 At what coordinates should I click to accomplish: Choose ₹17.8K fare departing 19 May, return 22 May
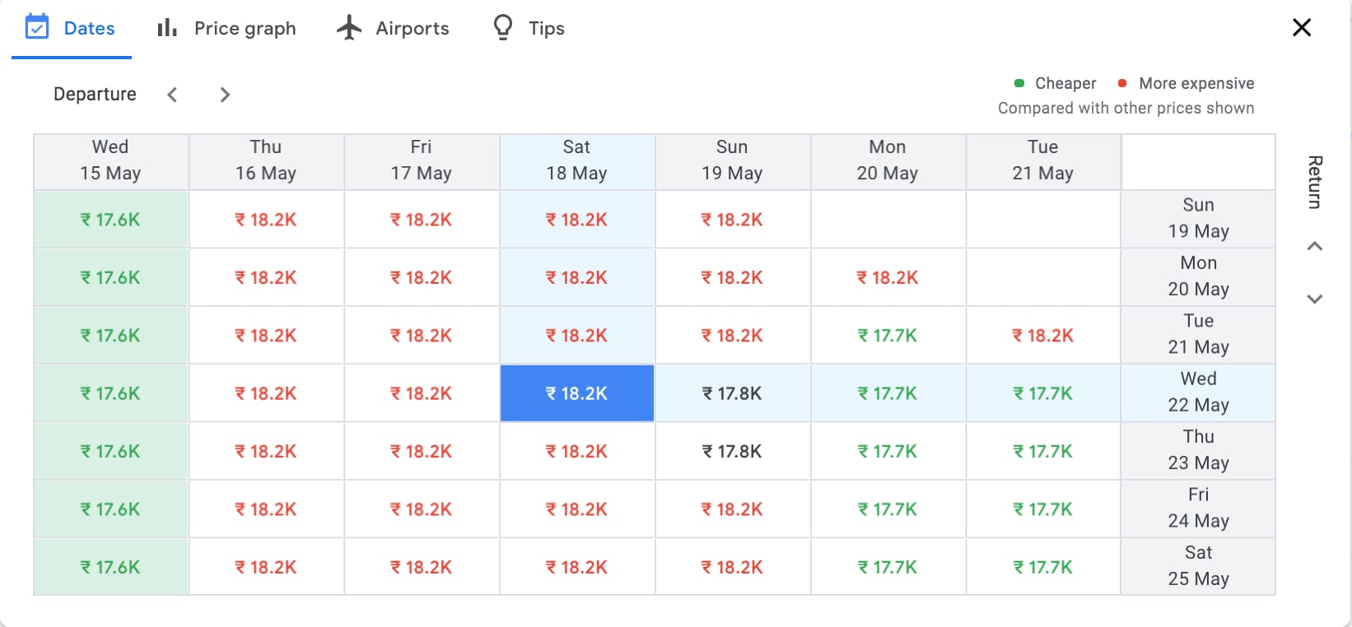click(x=732, y=393)
